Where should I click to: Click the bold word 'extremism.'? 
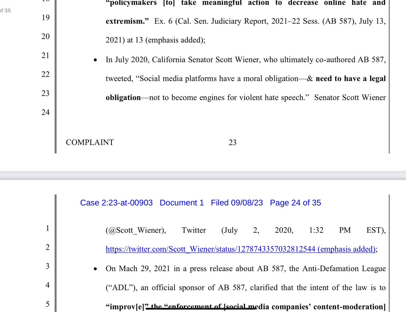coord(128,21)
